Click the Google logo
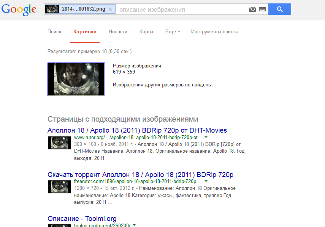The height and width of the screenshot is (227, 325). (19, 9)
